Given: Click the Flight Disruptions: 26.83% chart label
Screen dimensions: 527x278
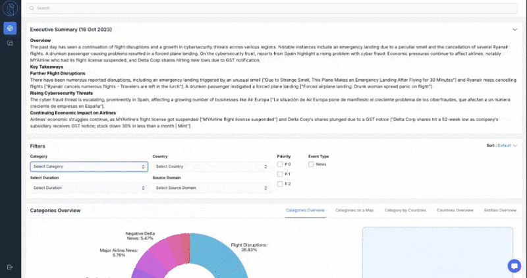Looking at the screenshot, I should pyautogui.click(x=249, y=248).
